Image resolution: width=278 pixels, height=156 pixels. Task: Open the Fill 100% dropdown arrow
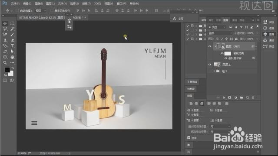[257, 39]
